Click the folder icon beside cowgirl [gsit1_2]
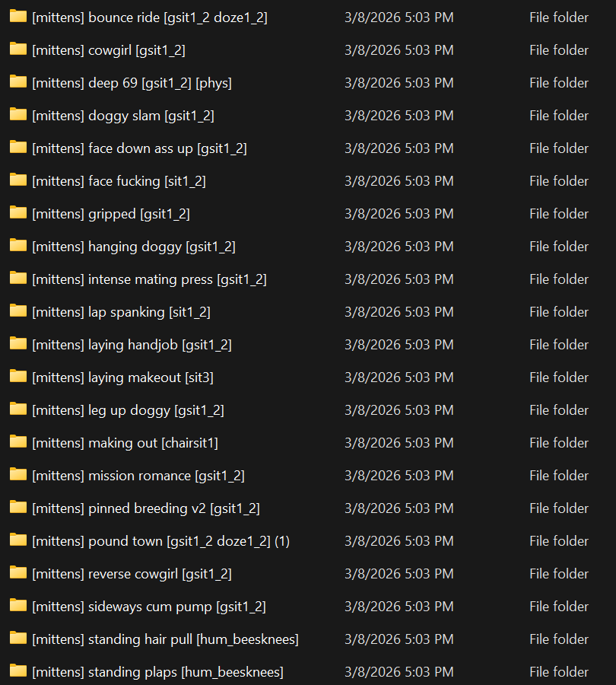This screenshot has height=685, width=616. click(x=18, y=49)
